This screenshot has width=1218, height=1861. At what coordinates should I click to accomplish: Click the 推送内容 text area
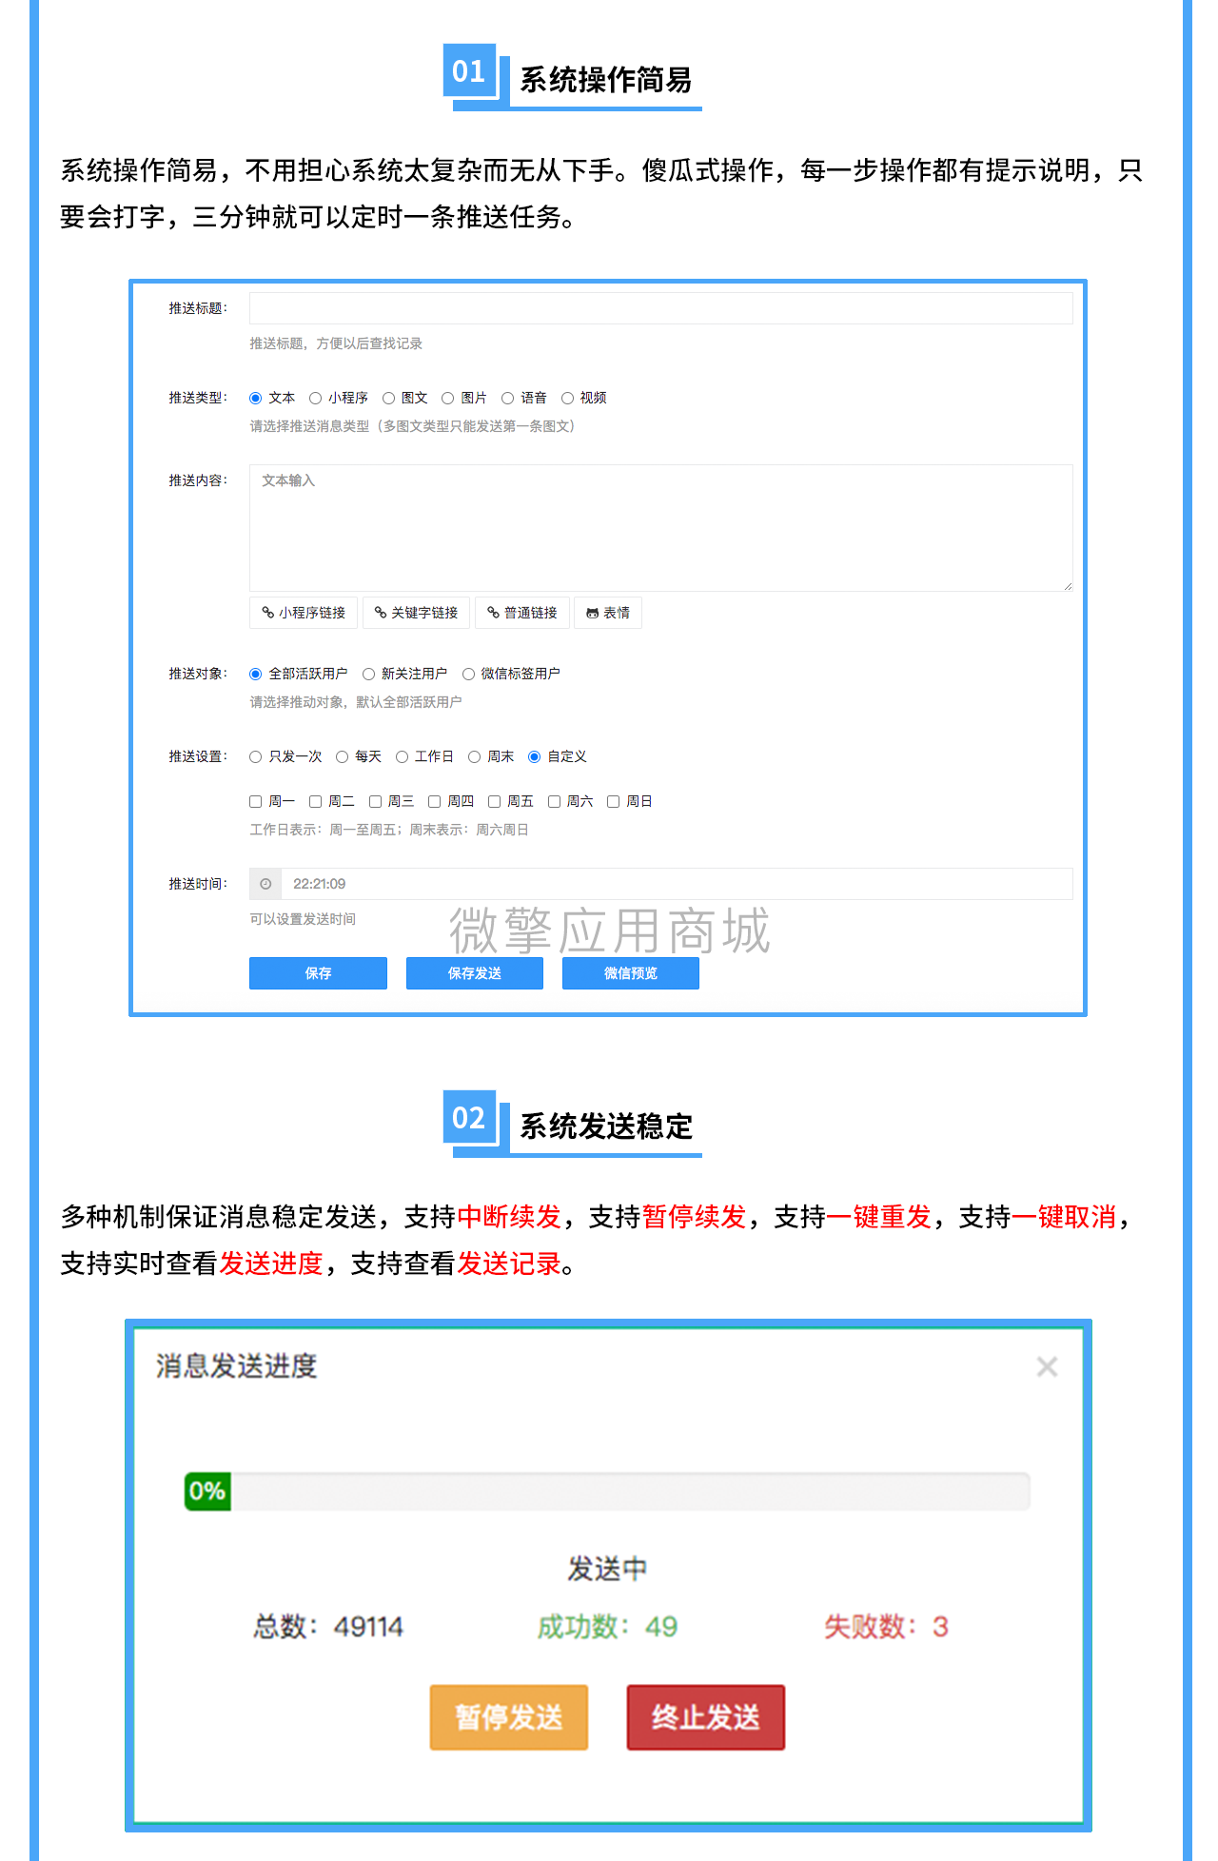(x=660, y=528)
